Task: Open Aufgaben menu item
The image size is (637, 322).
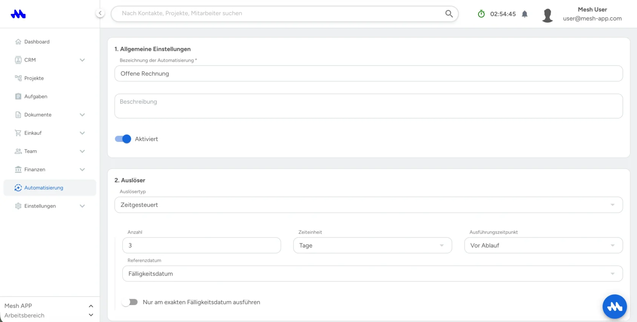Action: point(50,96)
